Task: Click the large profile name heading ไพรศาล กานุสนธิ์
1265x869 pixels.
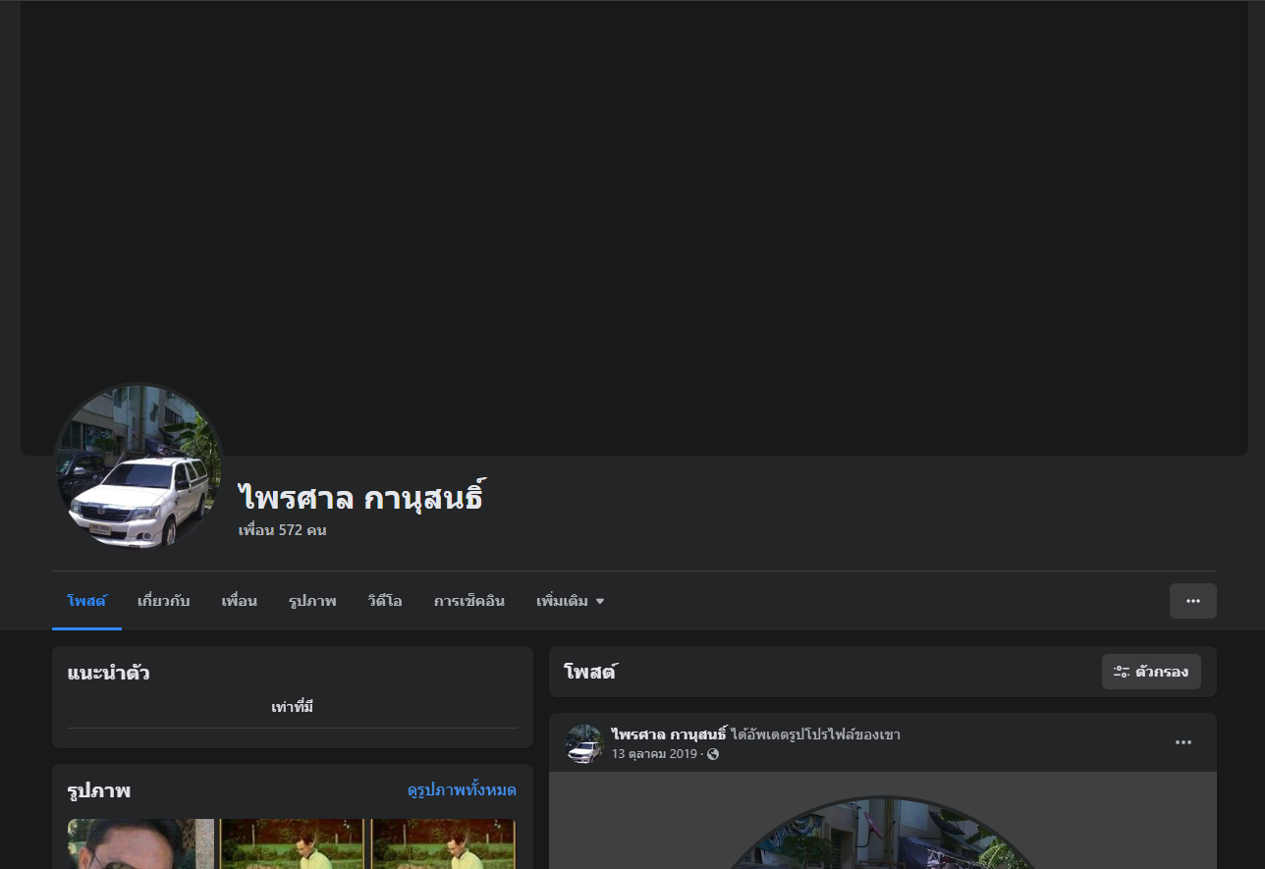Action: [x=361, y=498]
